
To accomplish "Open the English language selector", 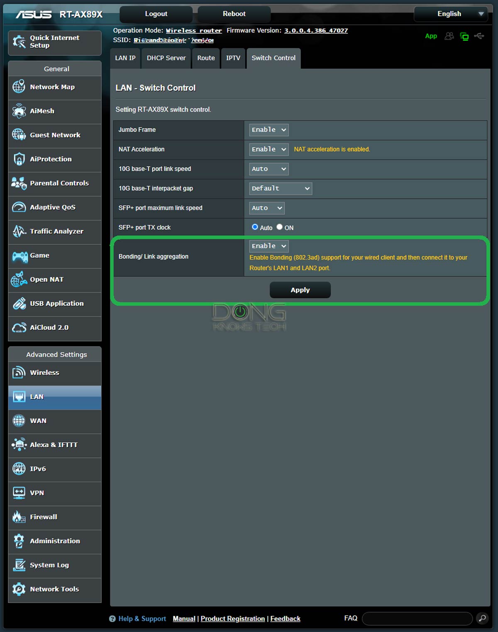I will pos(451,14).
